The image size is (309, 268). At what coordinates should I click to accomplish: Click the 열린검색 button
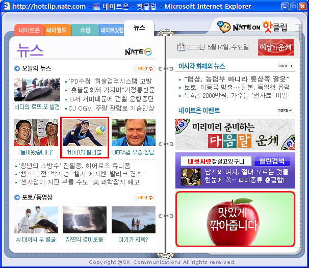[x=272, y=162]
